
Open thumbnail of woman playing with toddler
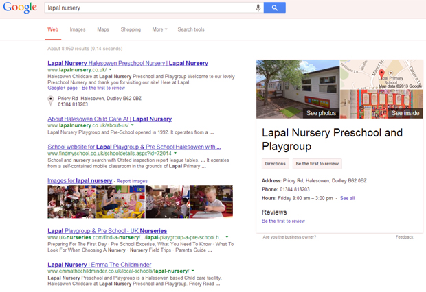click(x=121, y=202)
